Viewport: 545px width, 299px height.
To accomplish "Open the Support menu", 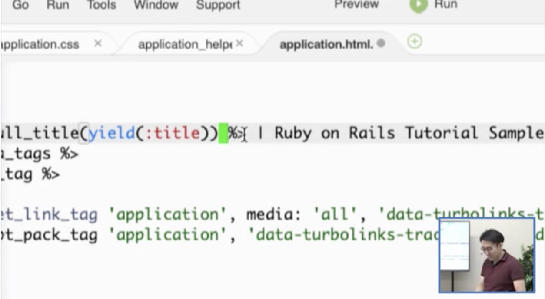I will tap(218, 5).
